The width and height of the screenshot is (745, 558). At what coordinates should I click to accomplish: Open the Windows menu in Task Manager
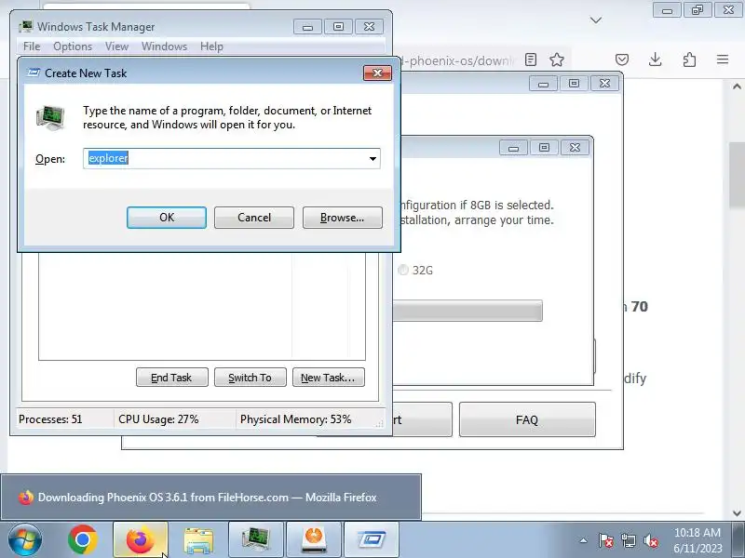[x=165, y=46]
